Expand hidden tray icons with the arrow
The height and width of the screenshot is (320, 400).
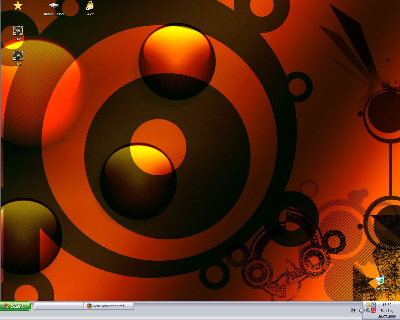[x=362, y=310]
